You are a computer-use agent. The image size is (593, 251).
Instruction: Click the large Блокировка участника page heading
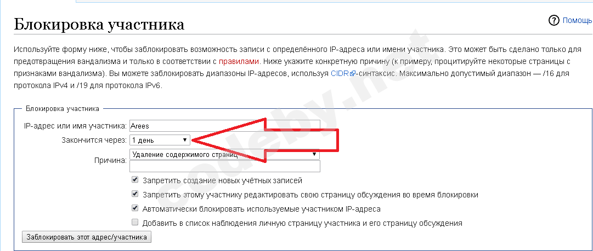coord(99,25)
